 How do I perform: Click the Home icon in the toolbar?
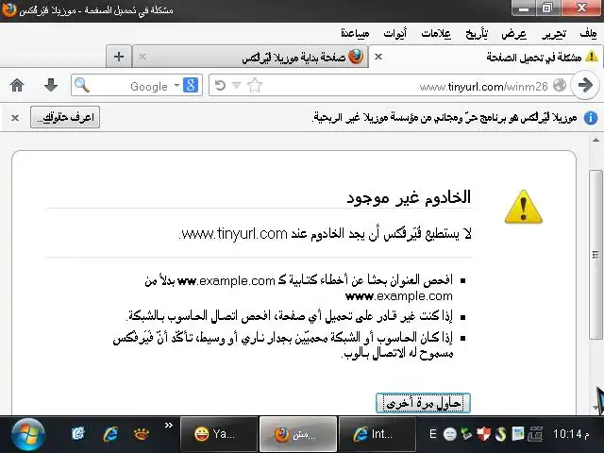click(17, 85)
